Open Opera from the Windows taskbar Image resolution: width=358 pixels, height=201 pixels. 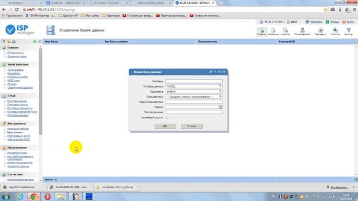pyautogui.click(x=48, y=197)
